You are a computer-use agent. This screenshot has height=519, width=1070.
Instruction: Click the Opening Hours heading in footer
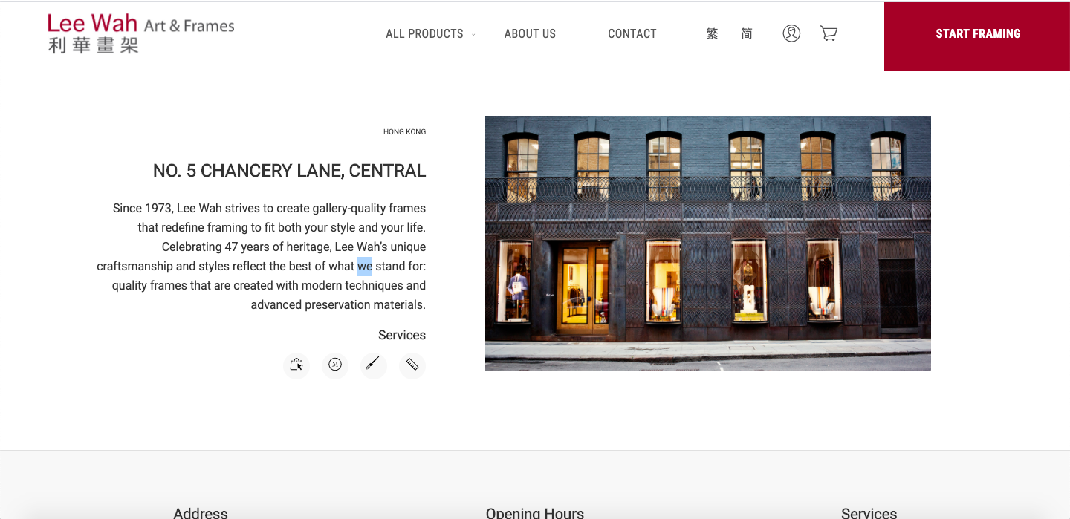534,512
